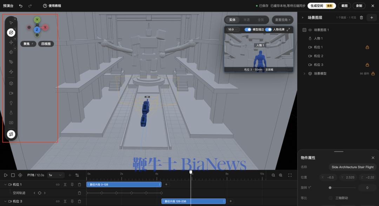Add a camera from the left toolbar
This screenshot has width=379, height=206.
[11, 93]
